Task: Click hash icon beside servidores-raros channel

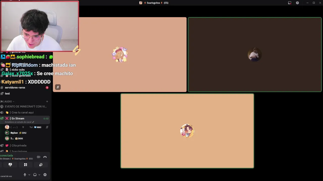Action: 2,88
